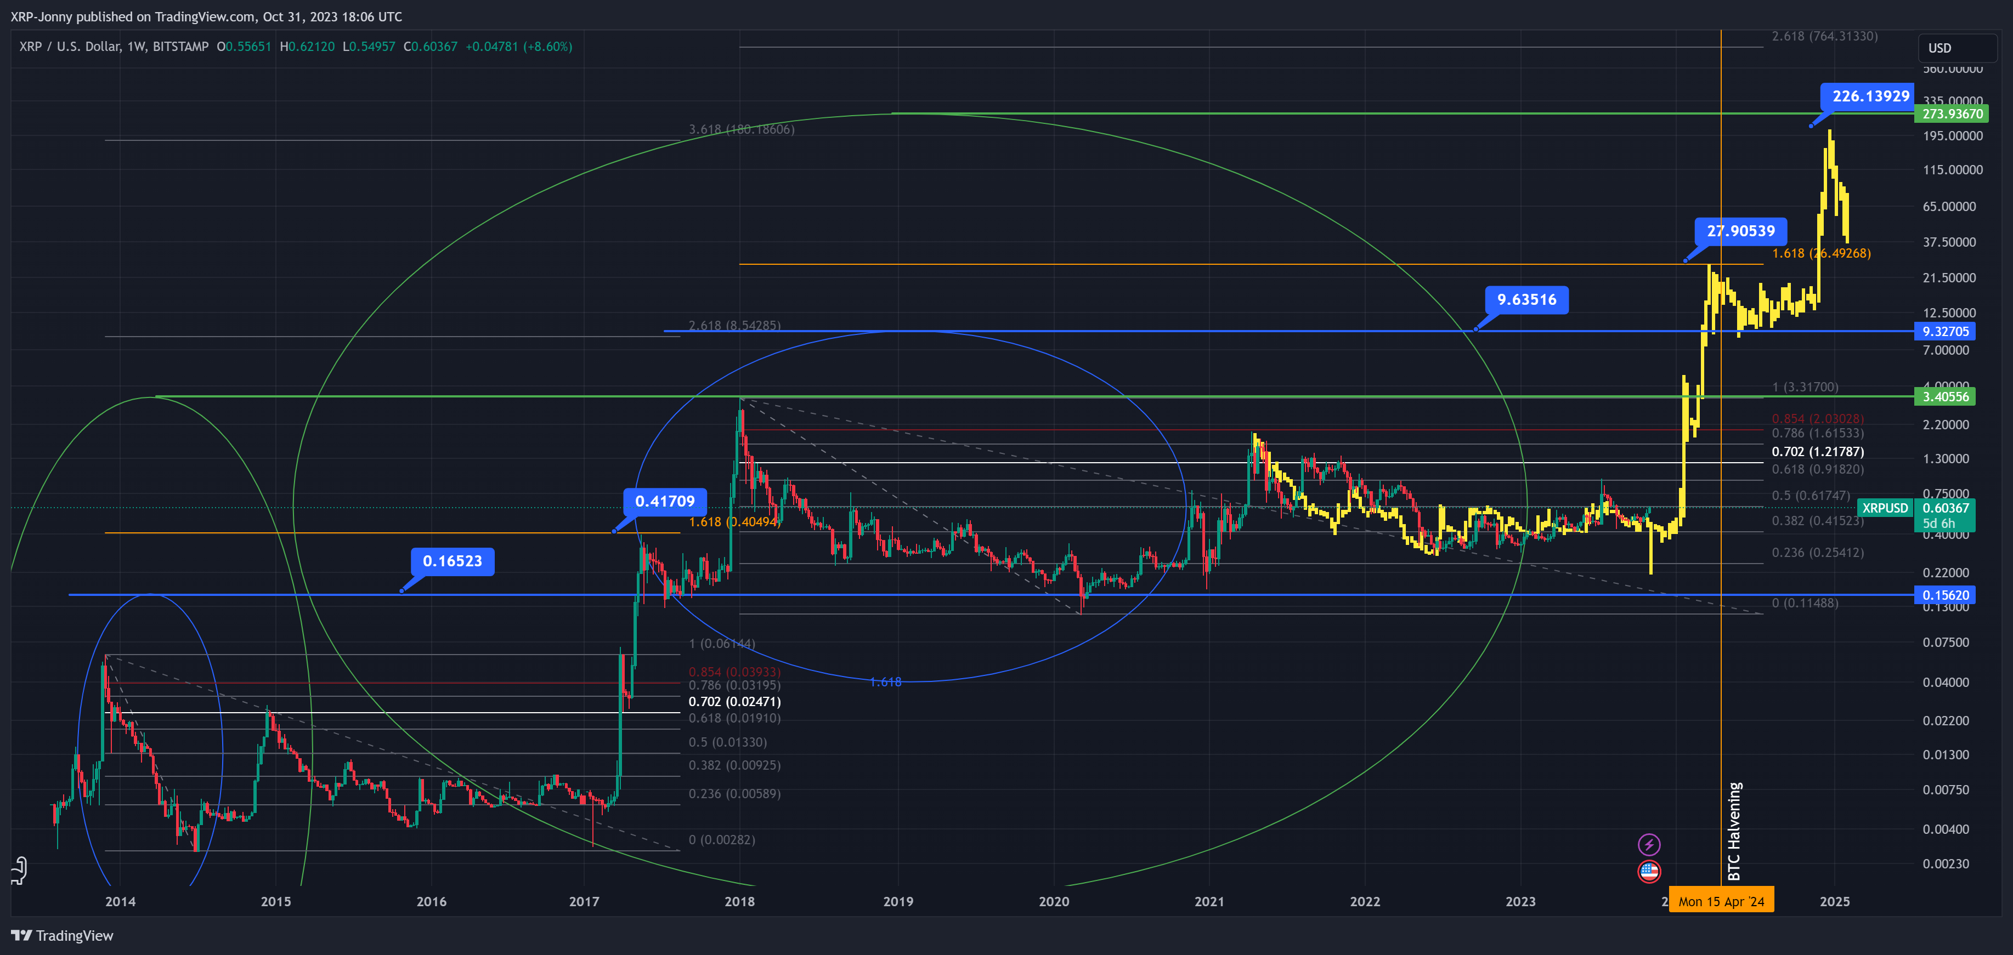Select the 0.41709 price callout label
Screen dimensions: 2013x955
[664, 501]
